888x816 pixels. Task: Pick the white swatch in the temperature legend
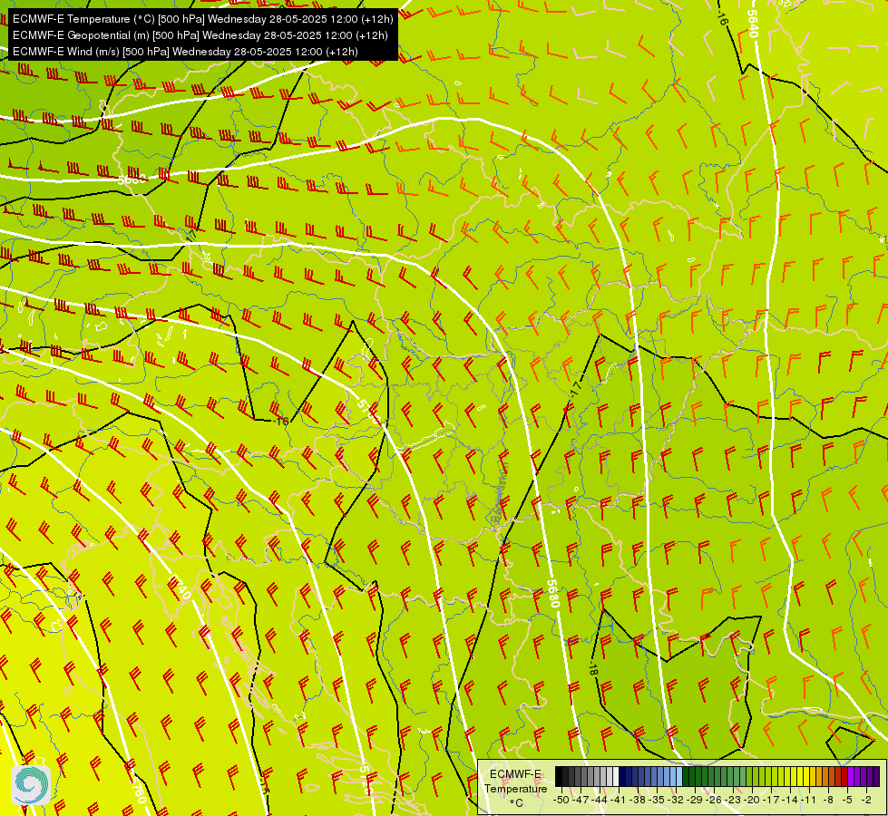[x=616, y=776]
